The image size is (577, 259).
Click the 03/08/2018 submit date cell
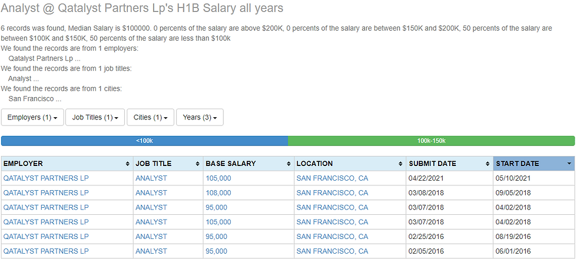450,193
